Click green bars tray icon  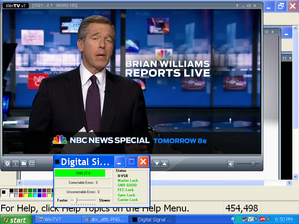coord(239,219)
